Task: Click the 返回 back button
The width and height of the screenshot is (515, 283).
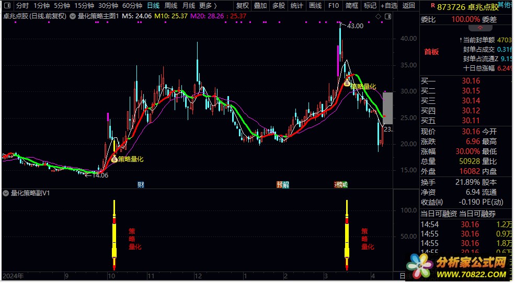Action: tap(408, 6)
